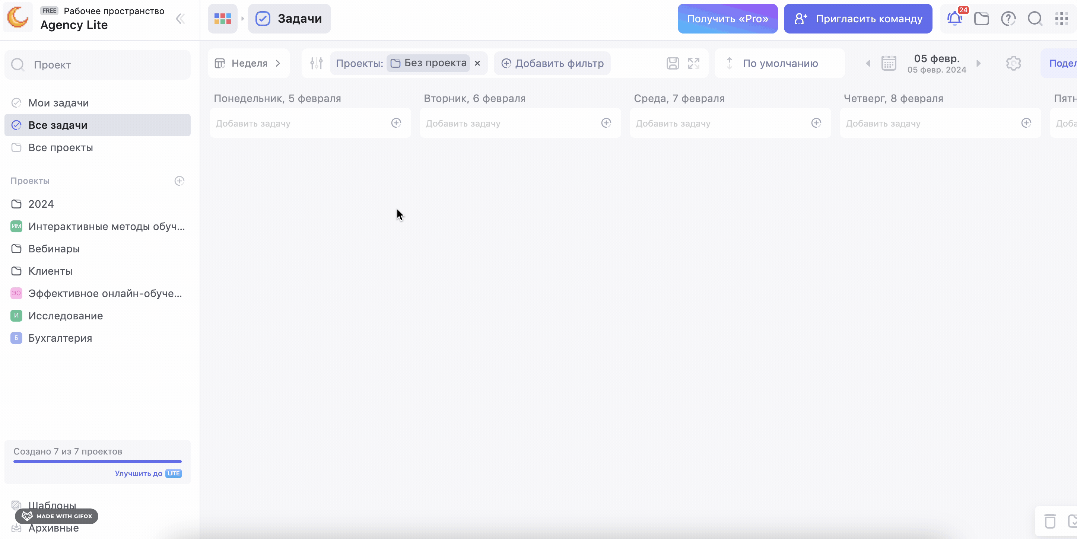This screenshot has width=1077, height=539.
Task: Click 'Agency Lite' workspace name
Action: (x=74, y=25)
